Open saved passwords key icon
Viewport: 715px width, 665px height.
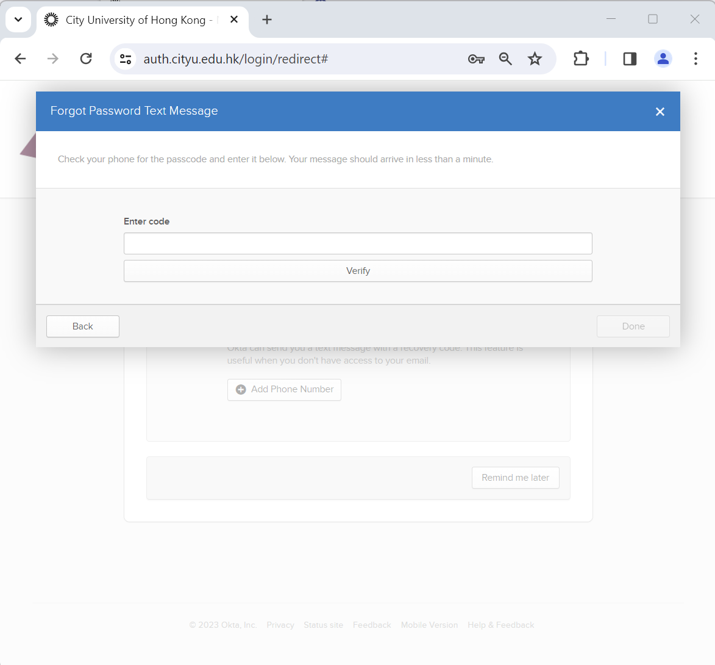(x=476, y=59)
